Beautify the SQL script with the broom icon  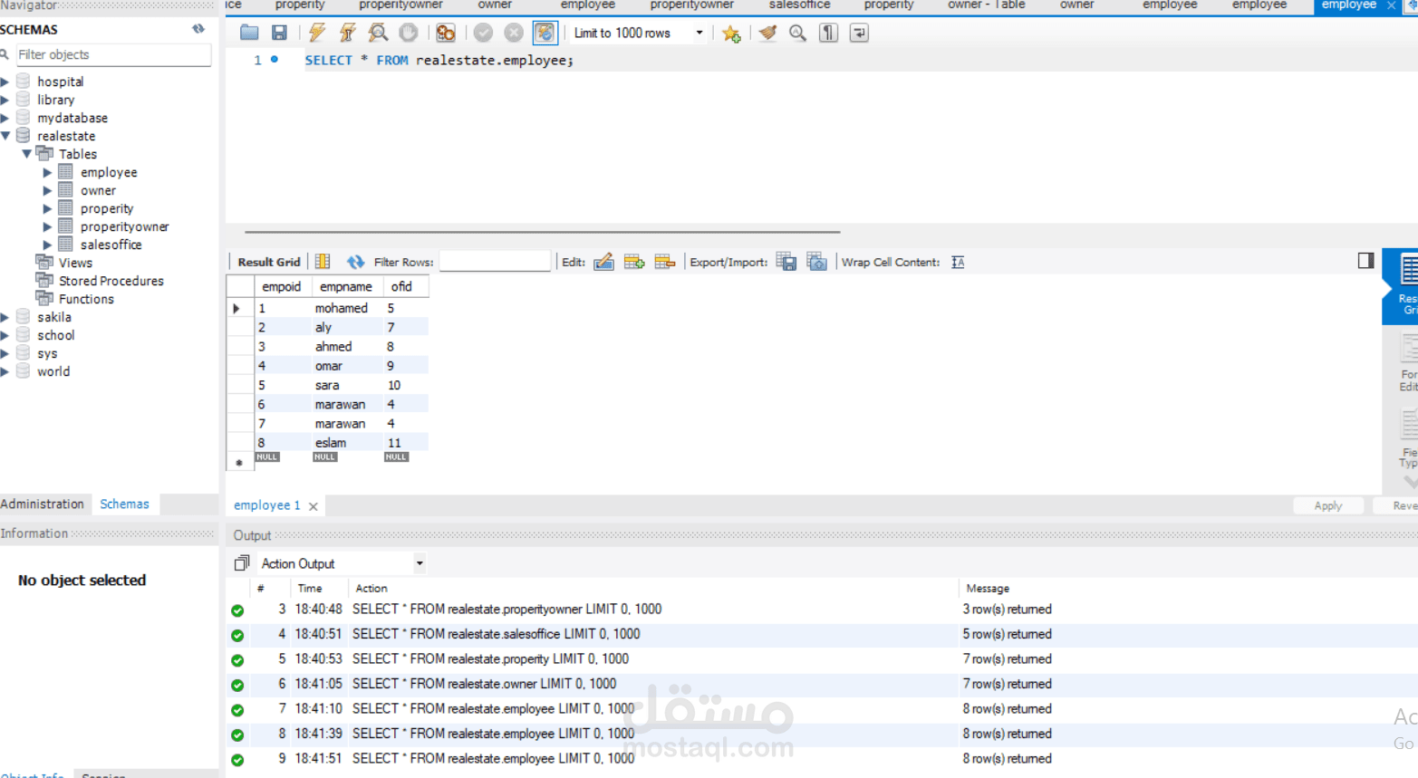767,33
